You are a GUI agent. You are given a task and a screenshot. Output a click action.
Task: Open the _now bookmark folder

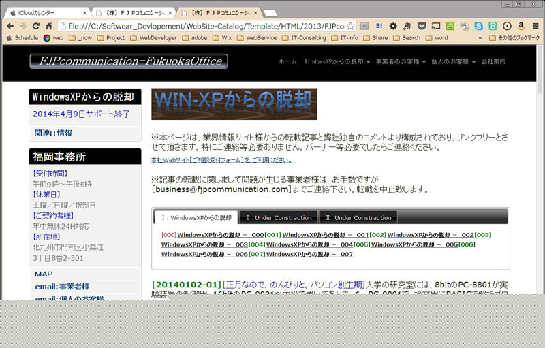pyautogui.click(x=80, y=38)
